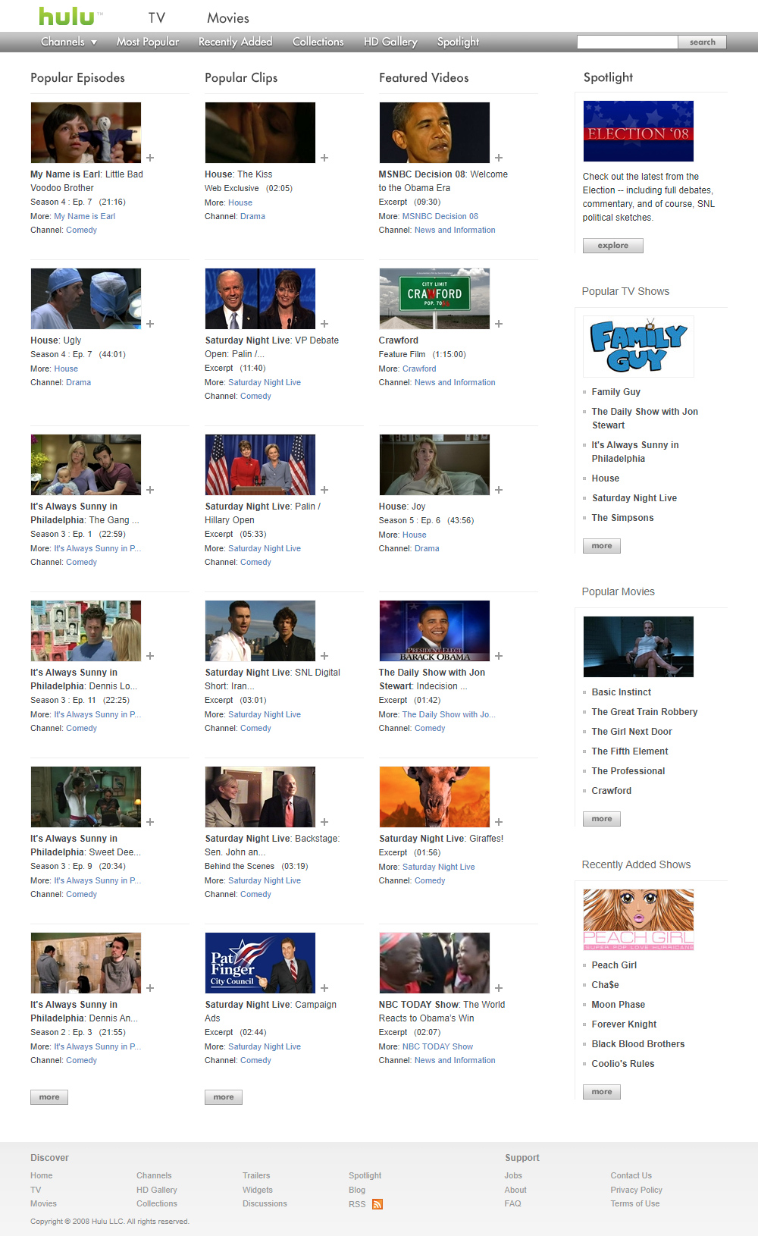Add MSNBC Decision 08 video via plus icon
The image size is (758, 1236).
click(499, 158)
